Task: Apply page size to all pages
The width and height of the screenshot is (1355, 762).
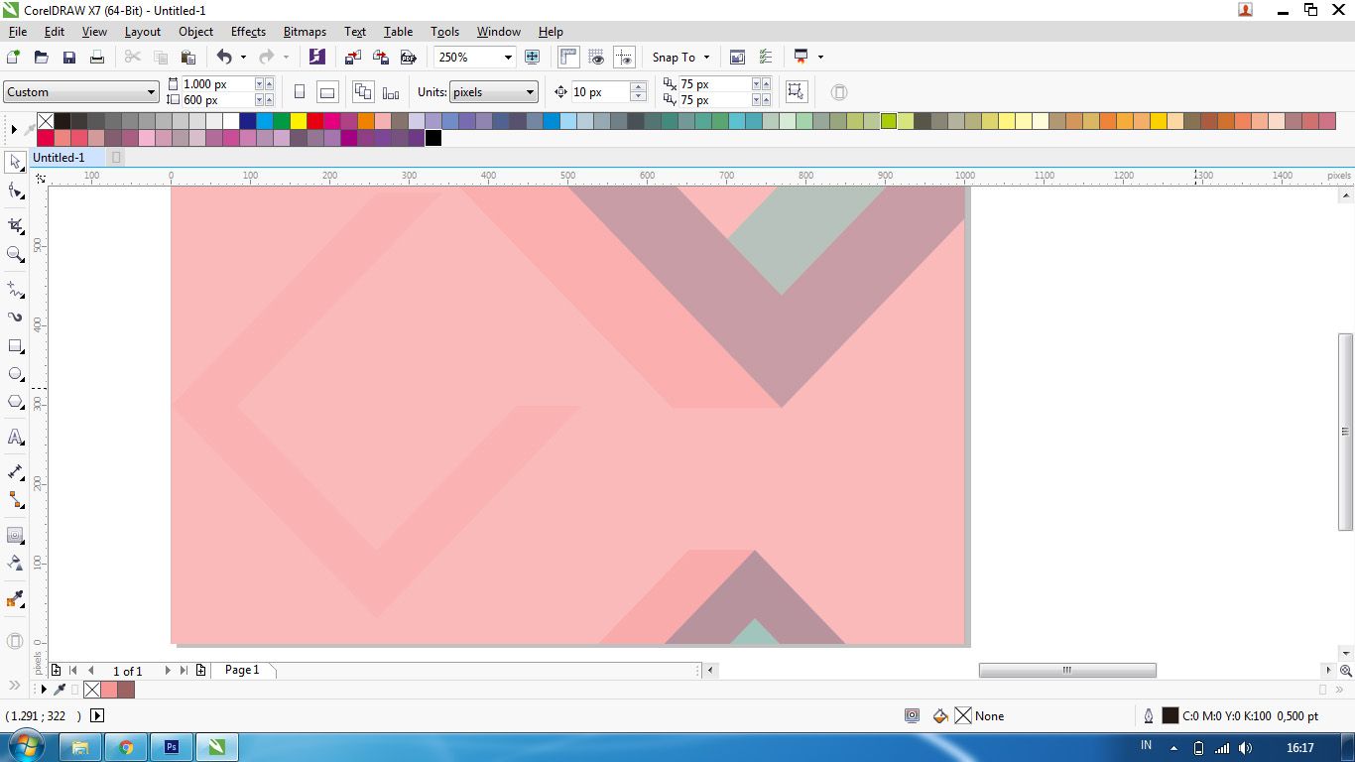Action: 363,92
